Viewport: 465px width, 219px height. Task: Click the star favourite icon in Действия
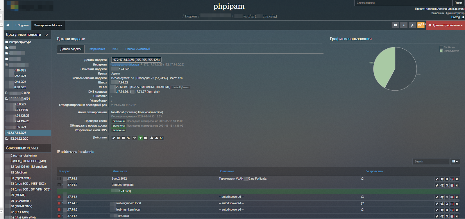pos(135,138)
